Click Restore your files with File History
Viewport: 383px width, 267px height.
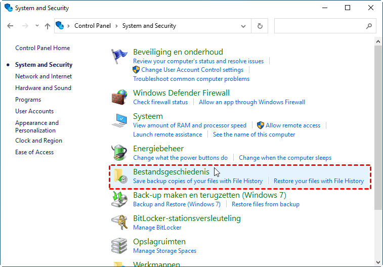coord(319,181)
